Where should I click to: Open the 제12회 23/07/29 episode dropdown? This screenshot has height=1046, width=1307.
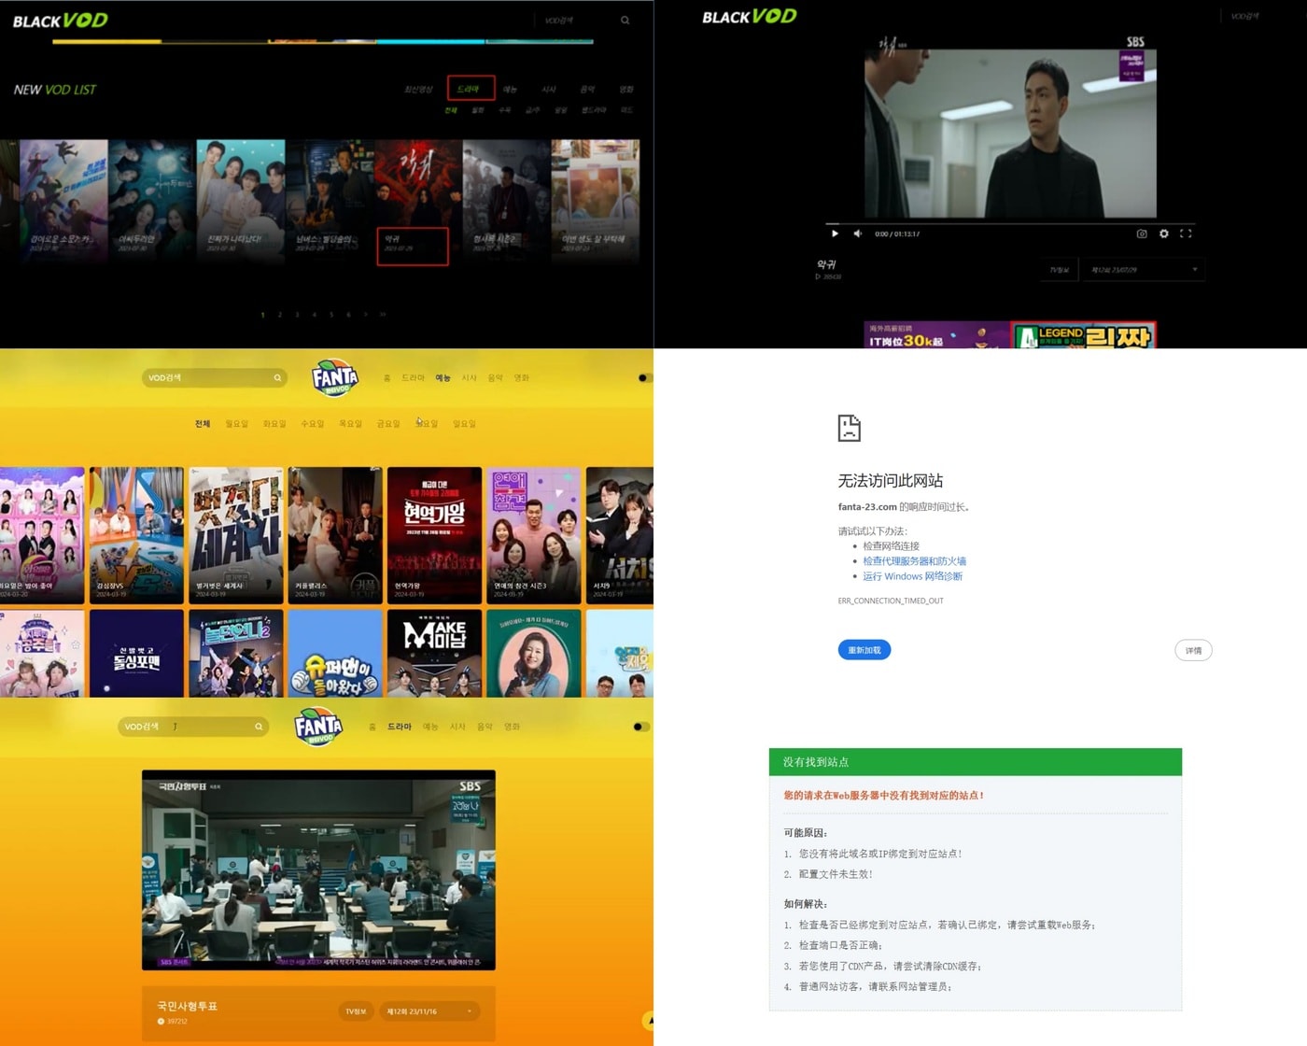1144,270
